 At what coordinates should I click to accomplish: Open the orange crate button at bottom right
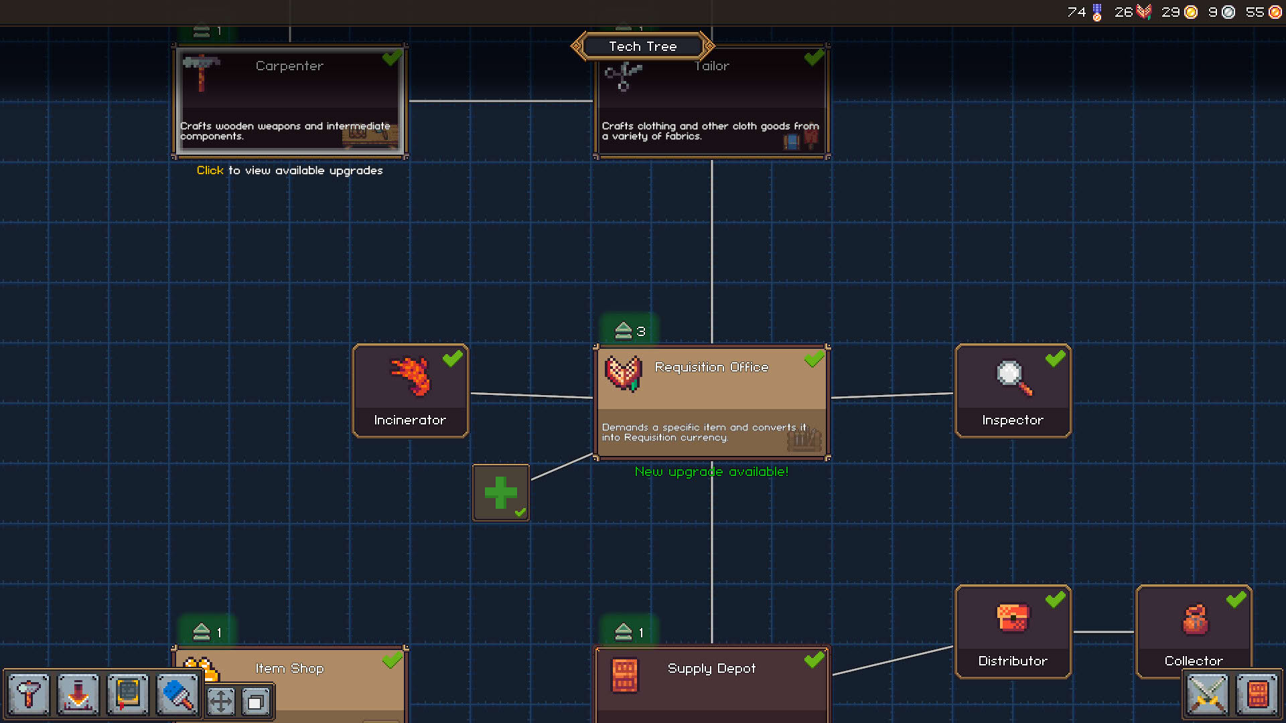[x=1257, y=694]
